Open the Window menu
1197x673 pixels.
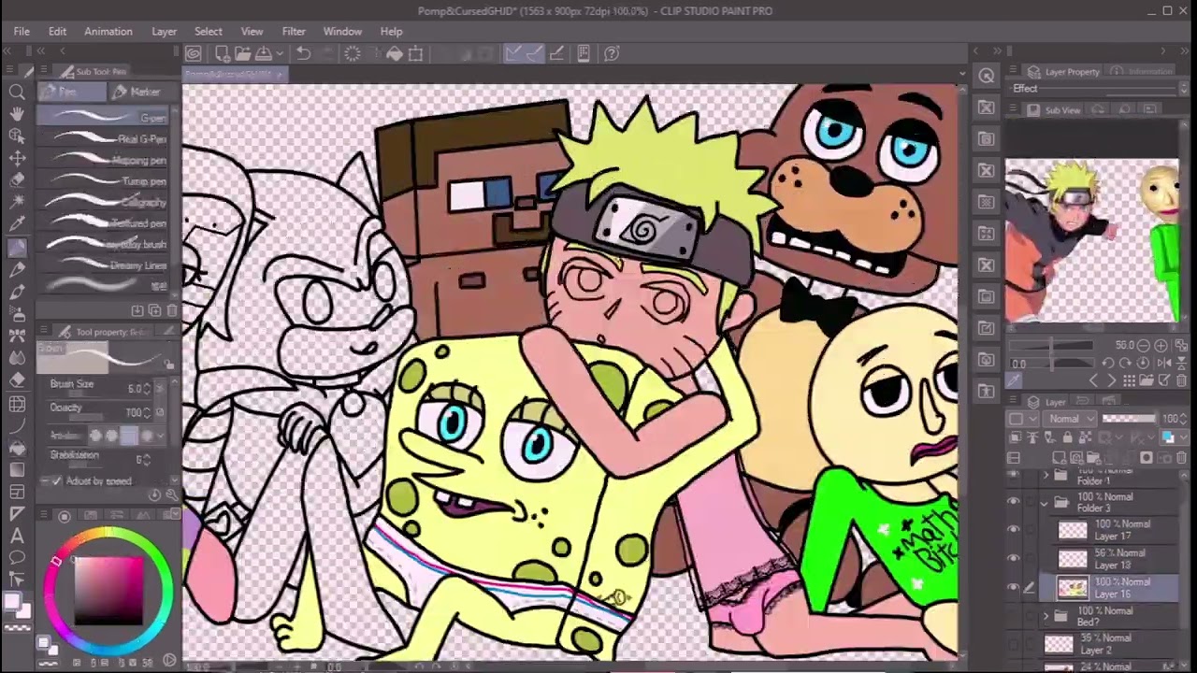click(342, 31)
